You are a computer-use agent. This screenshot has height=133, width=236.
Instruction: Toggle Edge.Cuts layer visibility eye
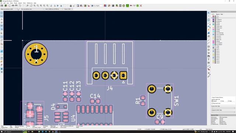(215, 40)
